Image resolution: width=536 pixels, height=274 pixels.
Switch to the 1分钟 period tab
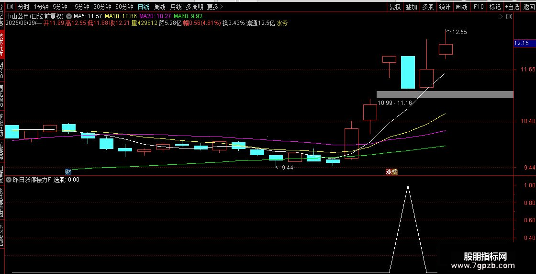(41, 7)
